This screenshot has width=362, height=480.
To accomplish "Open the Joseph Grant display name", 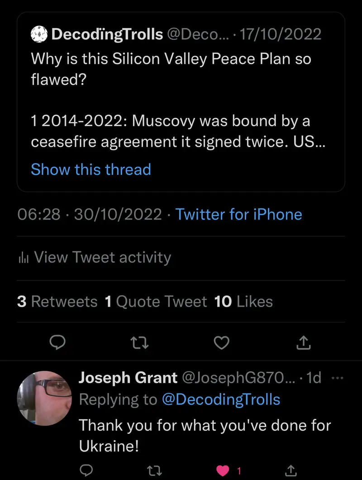I will 127,378.
